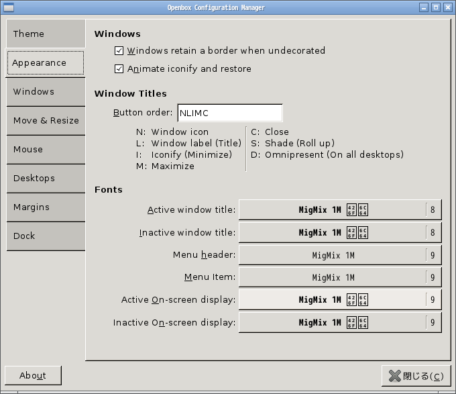Switch to the Windows tab
This screenshot has width=456, height=394.
click(46, 91)
